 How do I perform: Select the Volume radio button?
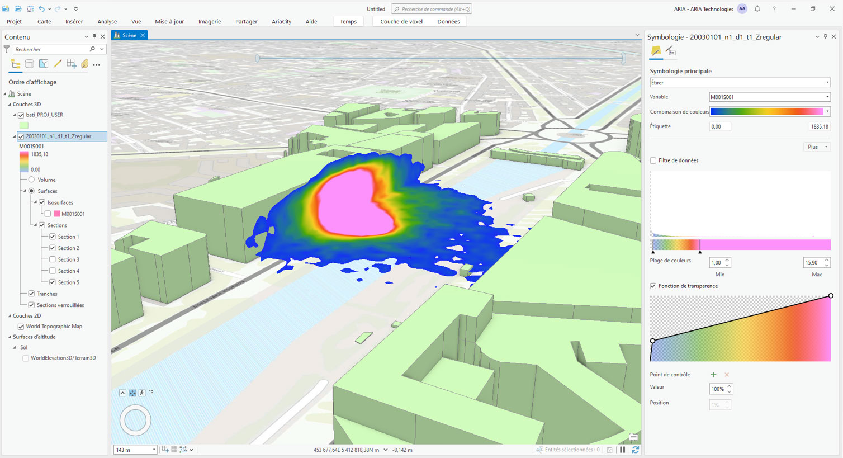pyautogui.click(x=32, y=180)
